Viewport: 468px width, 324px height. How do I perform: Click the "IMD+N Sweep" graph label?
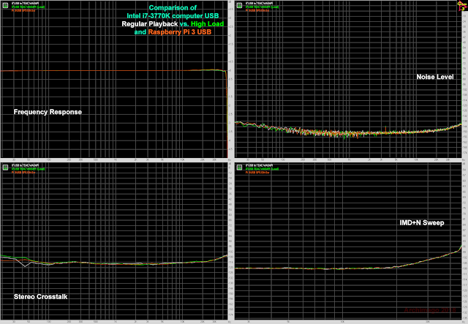(x=422, y=223)
